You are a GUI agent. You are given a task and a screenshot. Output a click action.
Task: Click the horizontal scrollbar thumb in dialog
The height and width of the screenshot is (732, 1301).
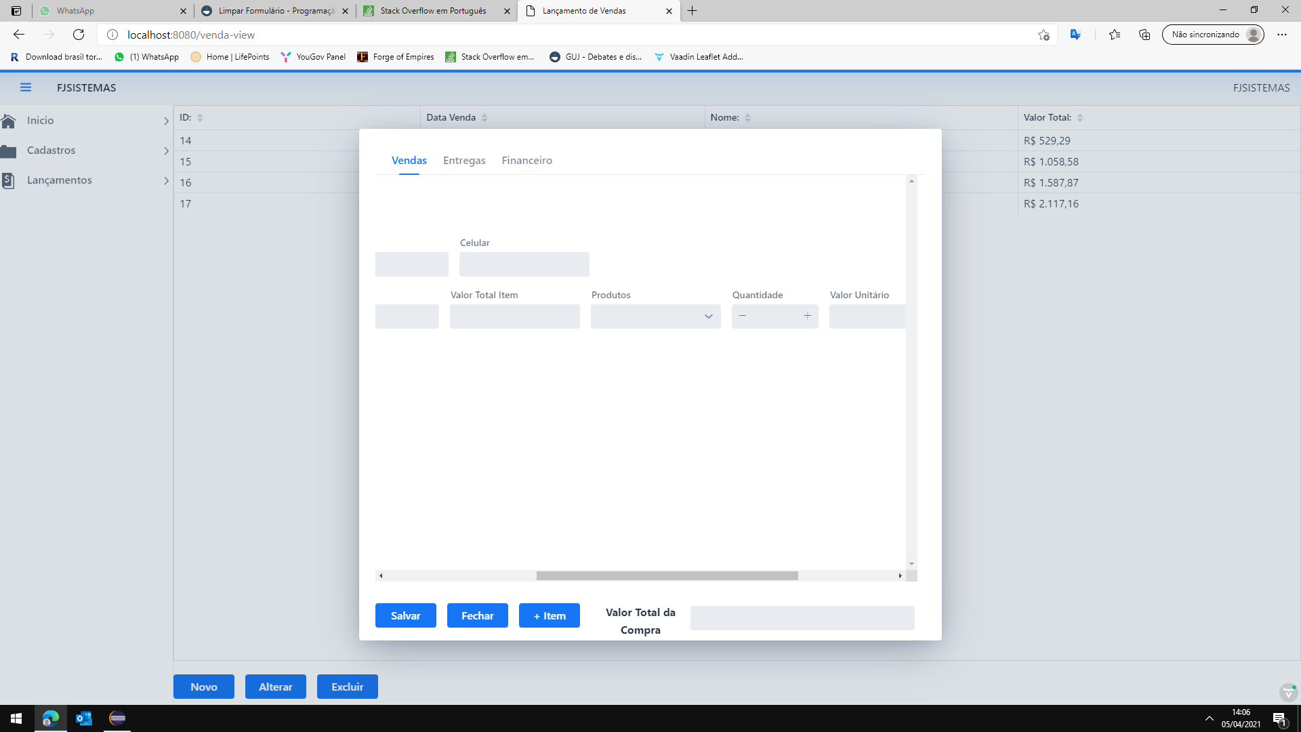click(x=667, y=576)
